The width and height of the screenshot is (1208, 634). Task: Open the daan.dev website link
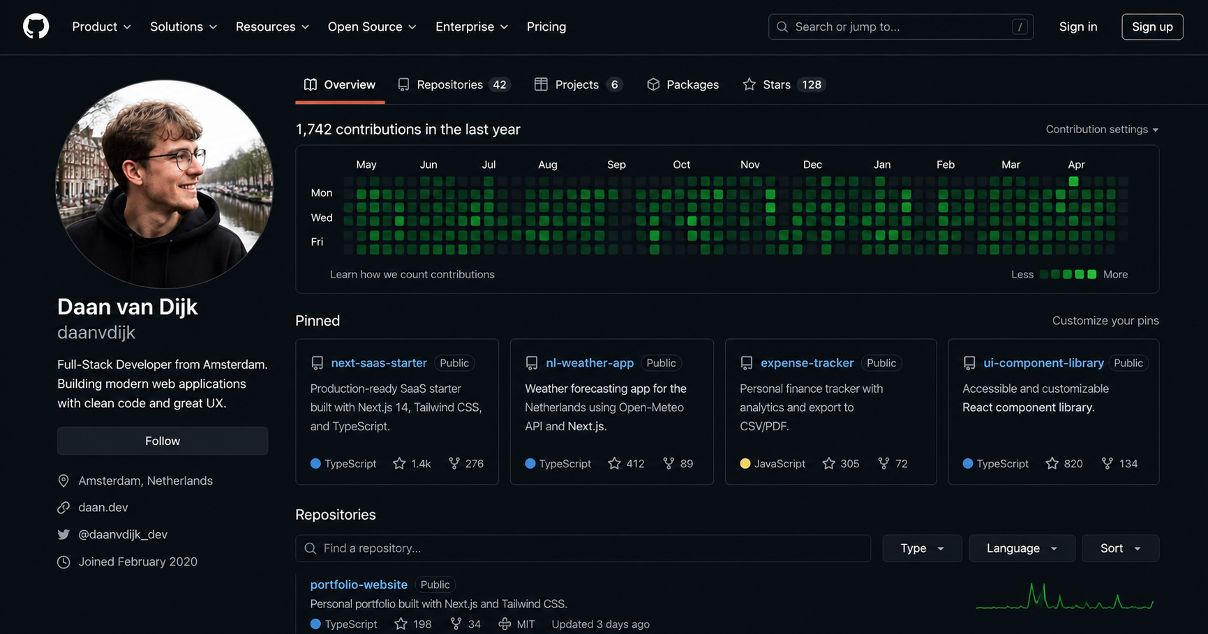click(103, 507)
